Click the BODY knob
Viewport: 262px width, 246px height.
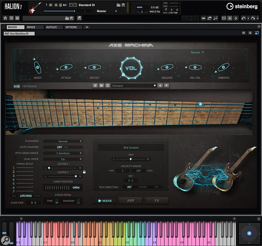pos(38,67)
